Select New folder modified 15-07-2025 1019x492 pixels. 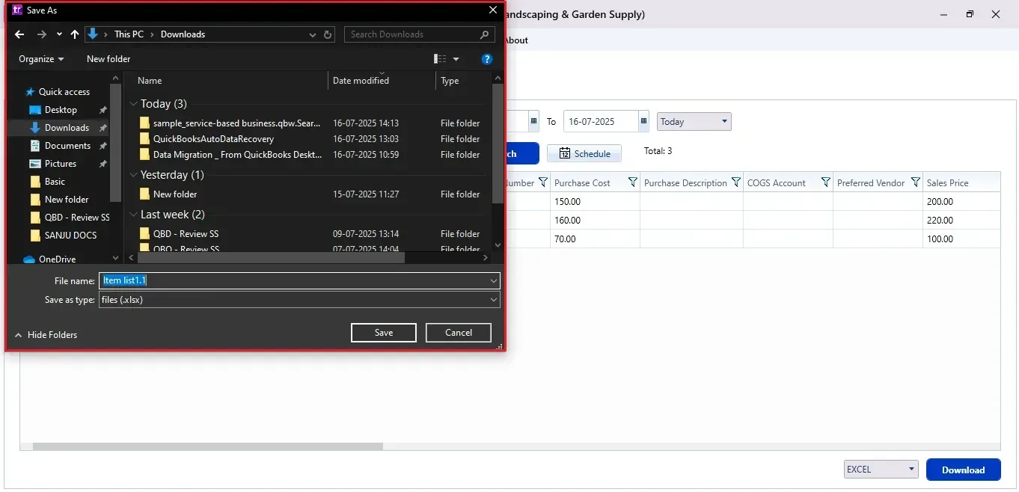[175, 194]
